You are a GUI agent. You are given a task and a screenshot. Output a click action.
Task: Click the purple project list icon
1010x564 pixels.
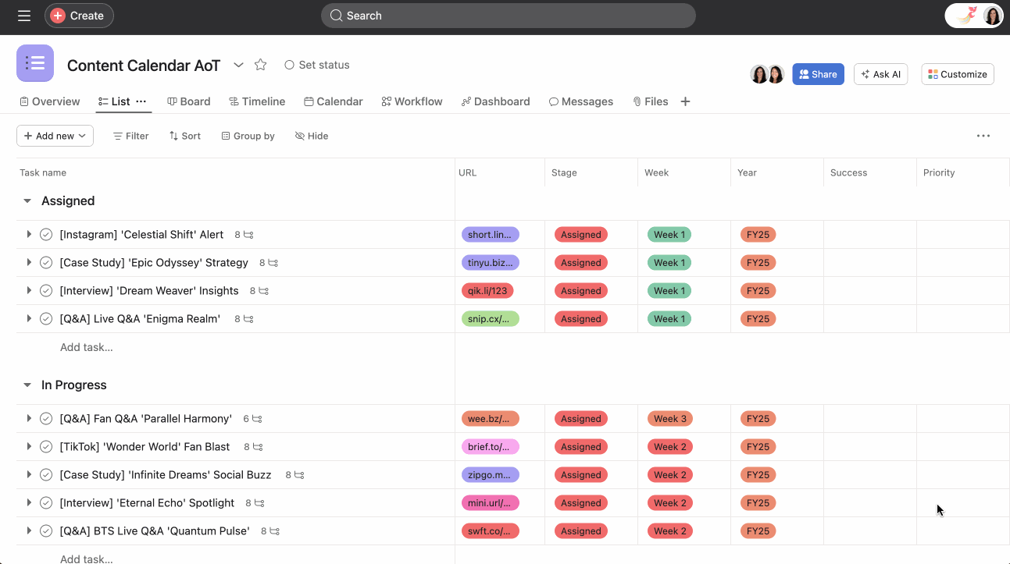point(35,63)
